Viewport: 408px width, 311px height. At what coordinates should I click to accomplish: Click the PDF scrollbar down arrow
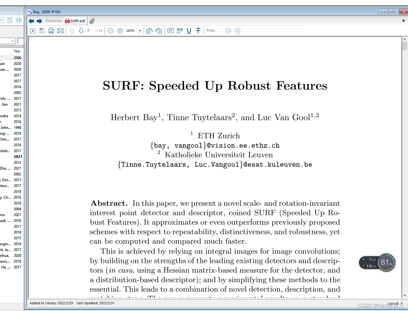click(x=405, y=295)
